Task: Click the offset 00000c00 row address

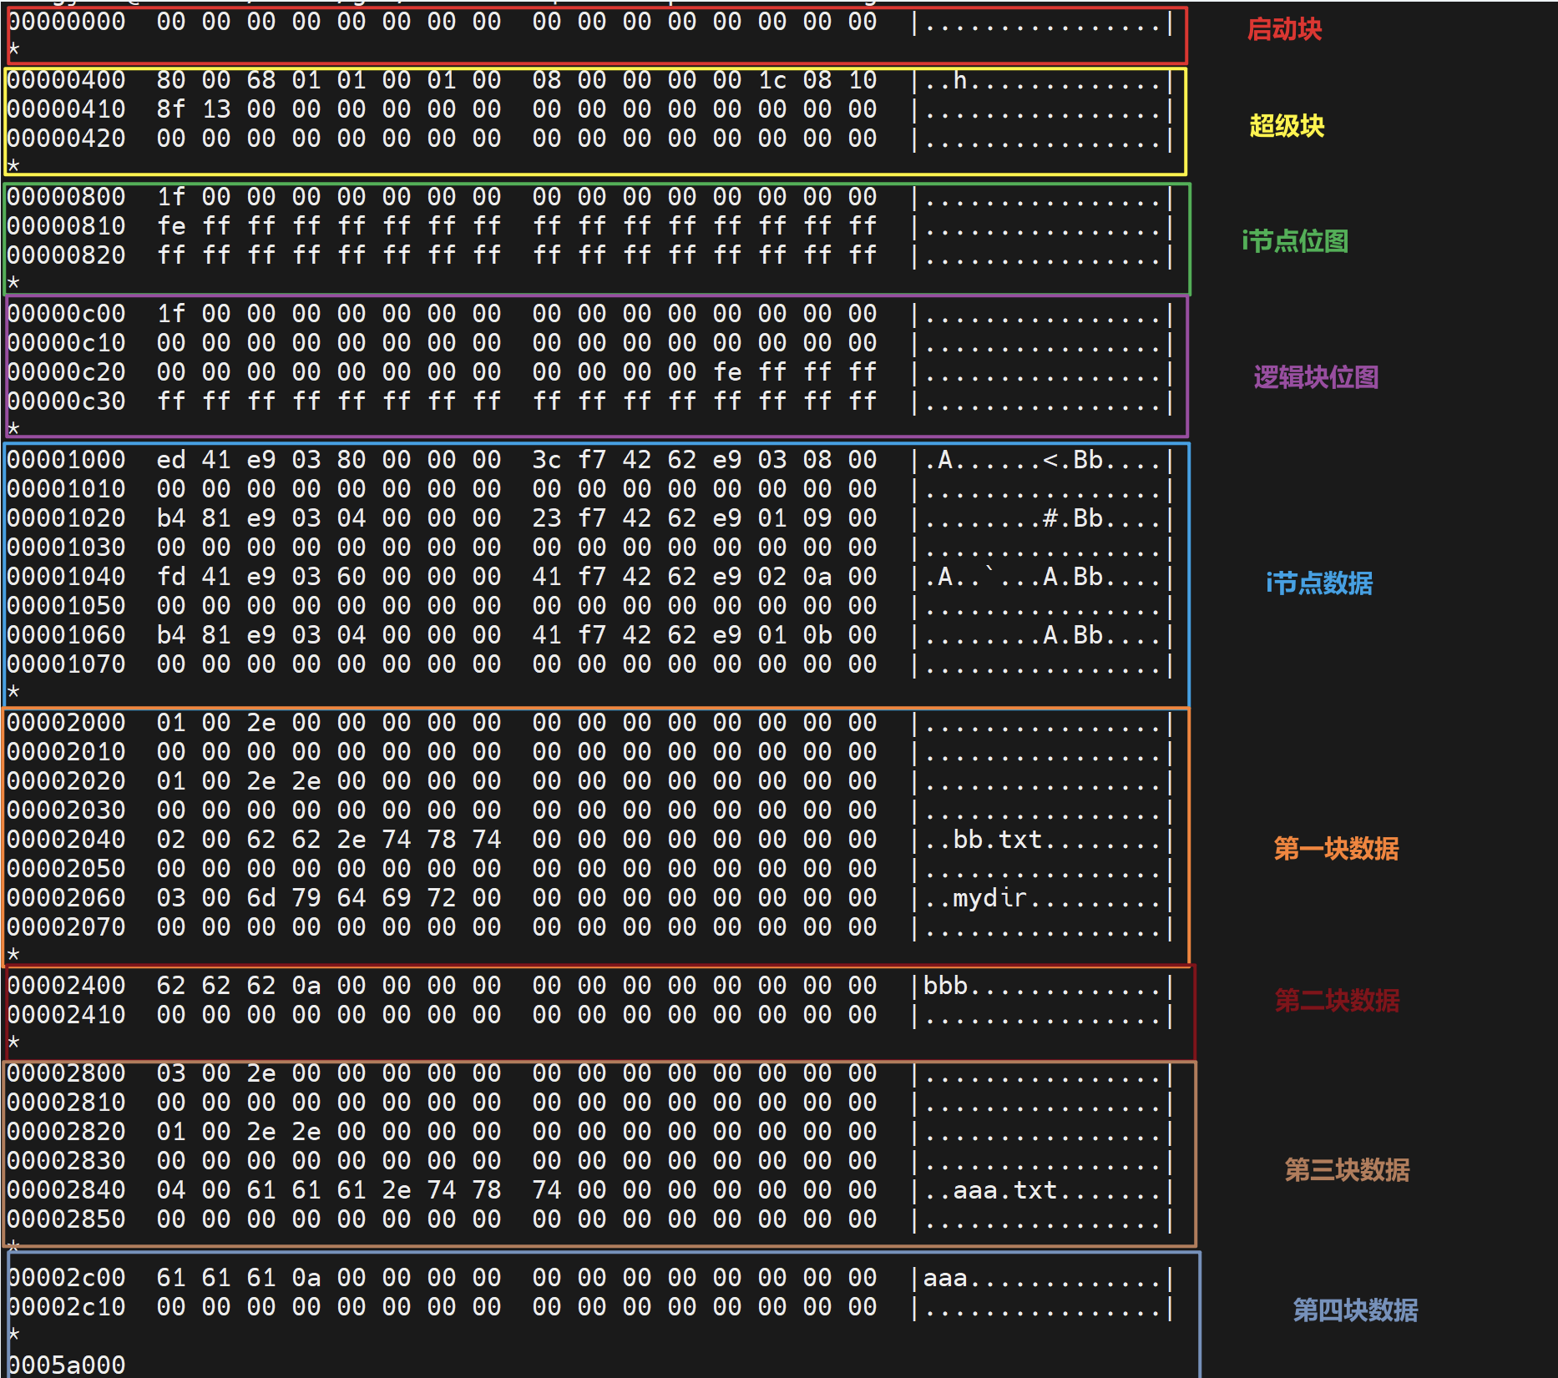Action: pyautogui.click(x=66, y=314)
